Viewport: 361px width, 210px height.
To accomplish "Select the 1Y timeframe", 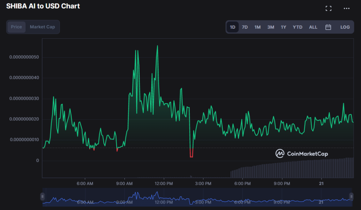I will pyautogui.click(x=283, y=27).
